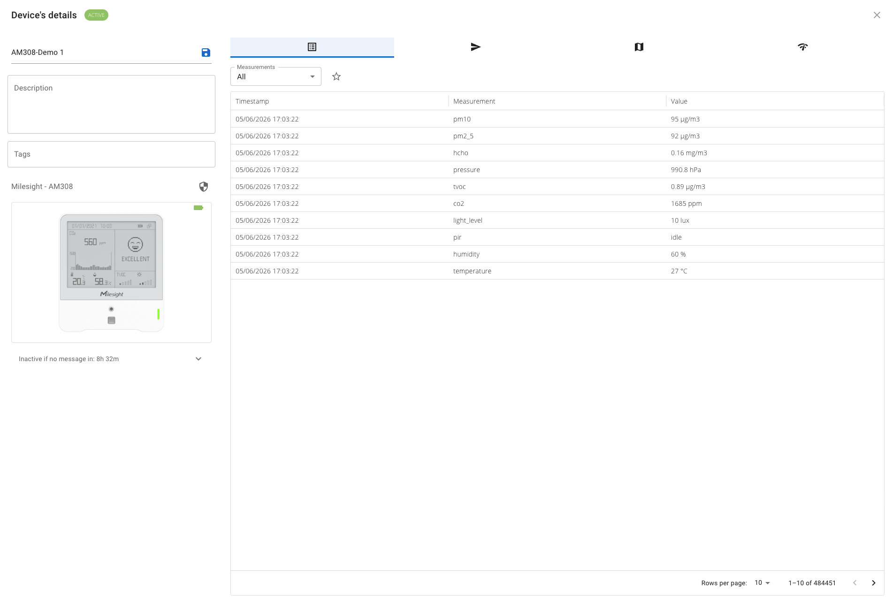The width and height of the screenshot is (892, 612).
Task: Close the device details dialog
Action: click(877, 15)
